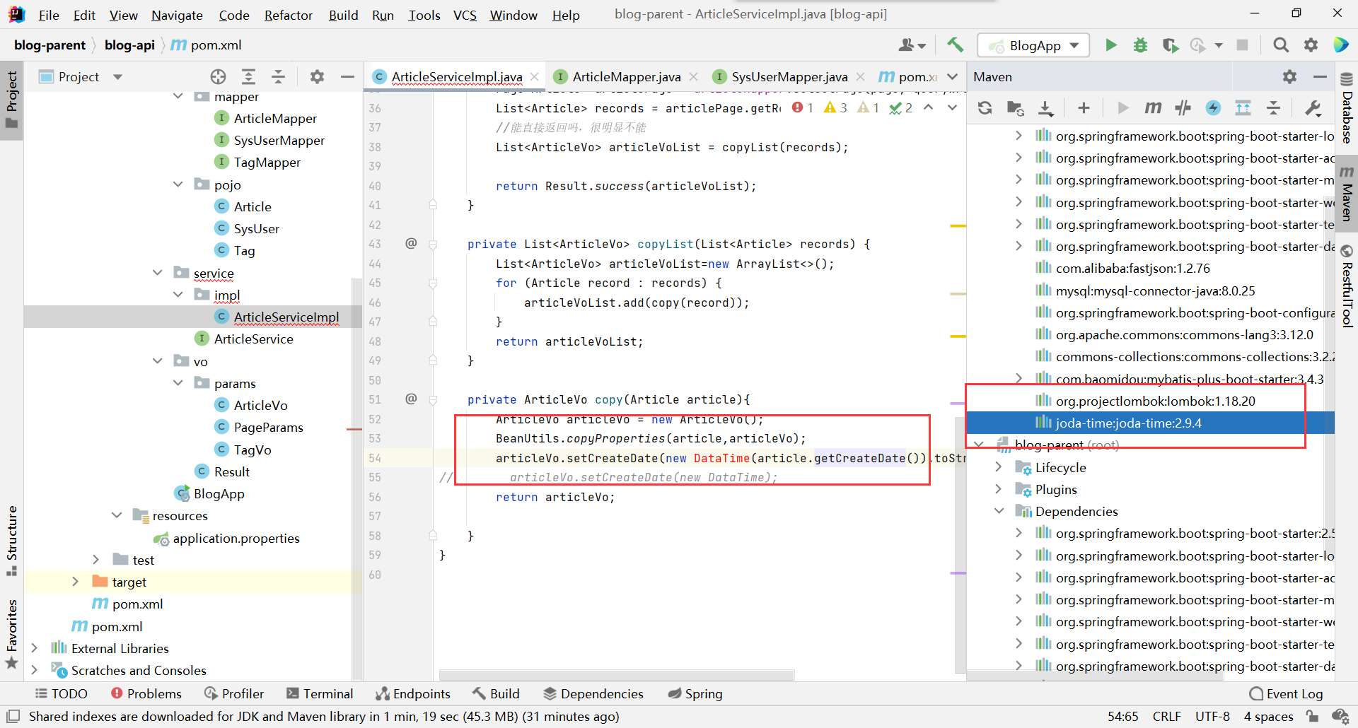Viewport: 1358px width, 728px height.
Task: Collapse the service folder
Action: (158, 273)
